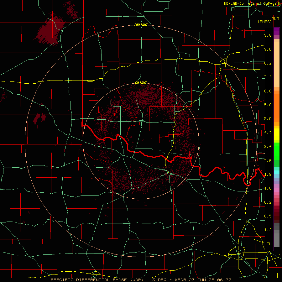Click the 2.6 legend value

pos(268,161)
